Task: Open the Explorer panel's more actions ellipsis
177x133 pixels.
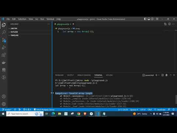Action: tap(49, 24)
